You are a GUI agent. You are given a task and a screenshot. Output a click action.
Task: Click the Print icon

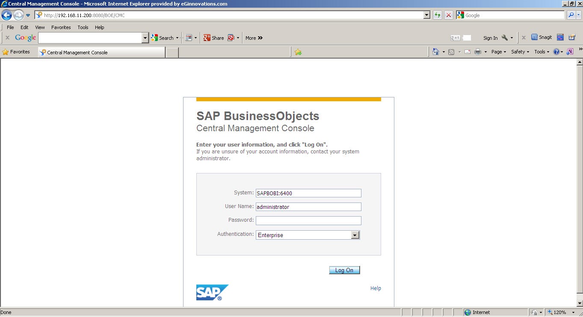[478, 52]
